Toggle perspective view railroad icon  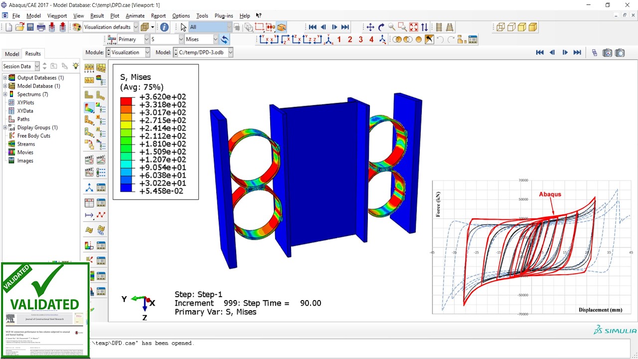point(450,27)
